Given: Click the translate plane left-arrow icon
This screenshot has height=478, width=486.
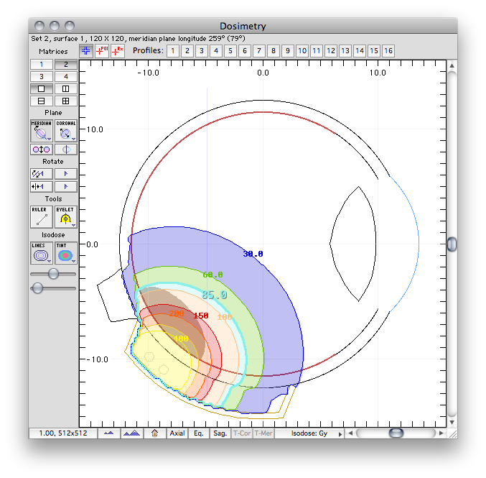Looking at the screenshot, I should [x=41, y=187].
